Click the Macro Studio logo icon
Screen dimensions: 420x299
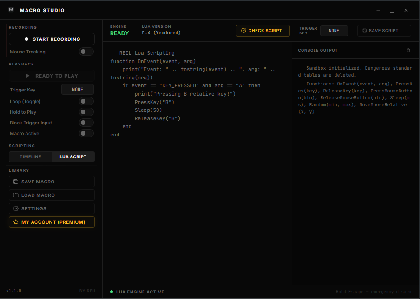pos(11,10)
